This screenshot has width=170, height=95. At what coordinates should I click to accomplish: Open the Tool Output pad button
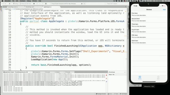pyautogui.click(x=124, y=94)
